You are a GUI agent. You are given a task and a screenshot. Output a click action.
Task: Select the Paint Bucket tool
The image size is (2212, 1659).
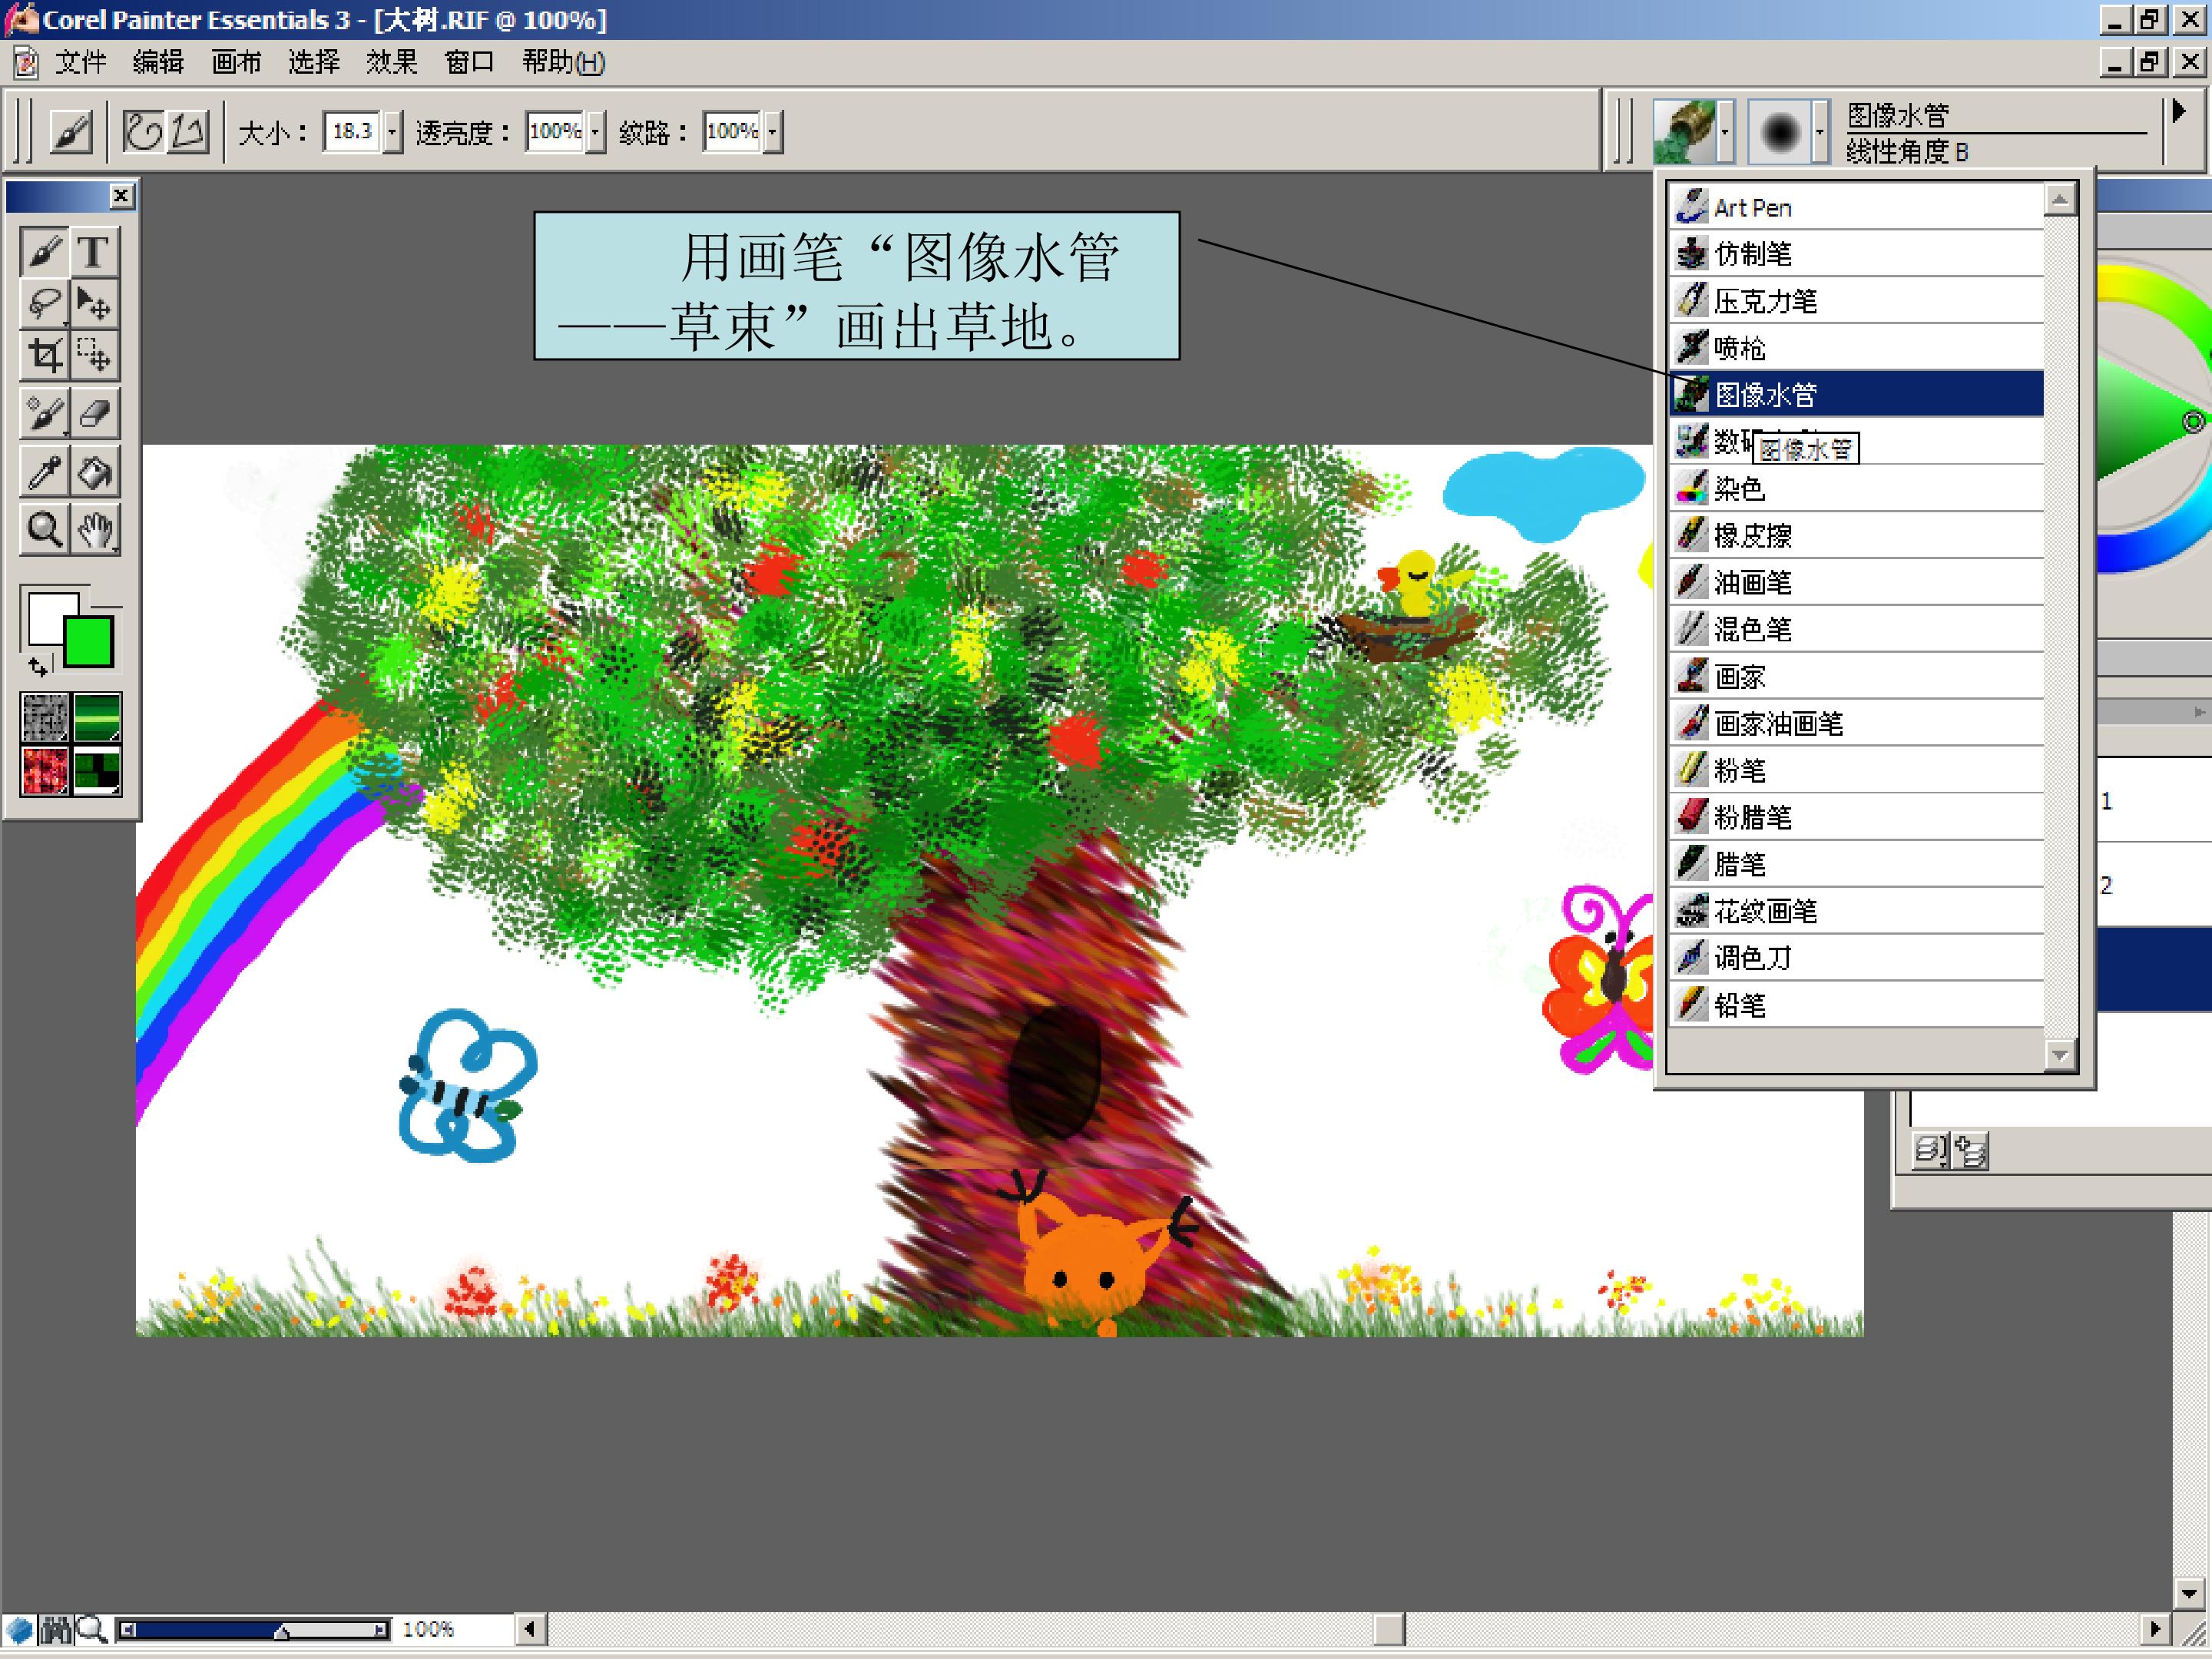point(94,472)
